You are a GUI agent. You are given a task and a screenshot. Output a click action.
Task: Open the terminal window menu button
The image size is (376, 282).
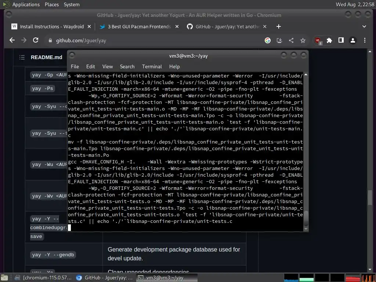pos(72,55)
